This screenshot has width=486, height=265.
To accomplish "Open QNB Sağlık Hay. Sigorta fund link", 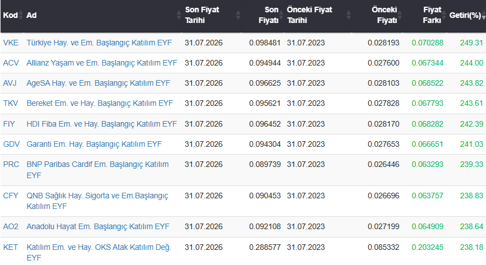I will 98,201.
